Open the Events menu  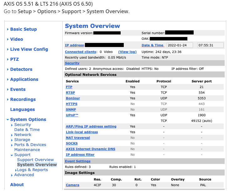pyautogui.click(x=18, y=89)
